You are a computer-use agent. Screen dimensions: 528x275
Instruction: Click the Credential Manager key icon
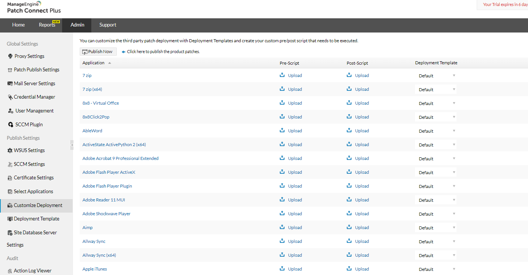pyautogui.click(x=10, y=97)
